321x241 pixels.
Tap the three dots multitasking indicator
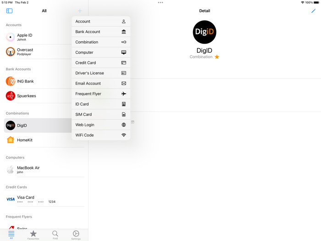[x=160, y=2]
